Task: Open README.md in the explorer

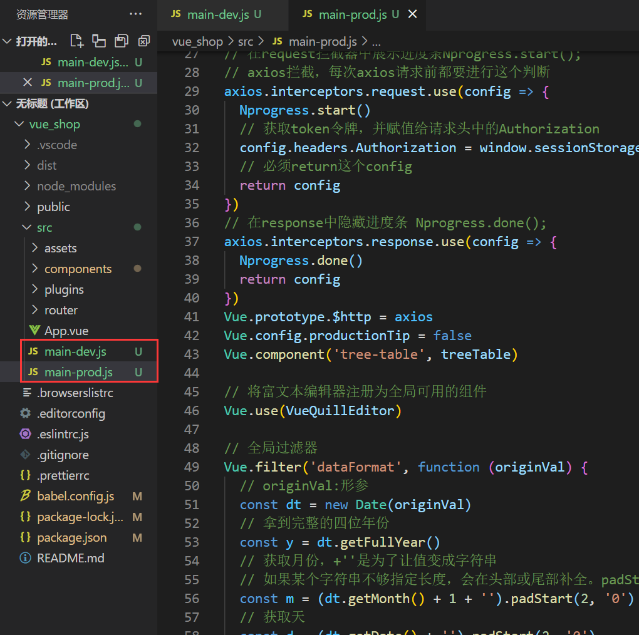Action: pyautogui.click(x=70, y=558)
